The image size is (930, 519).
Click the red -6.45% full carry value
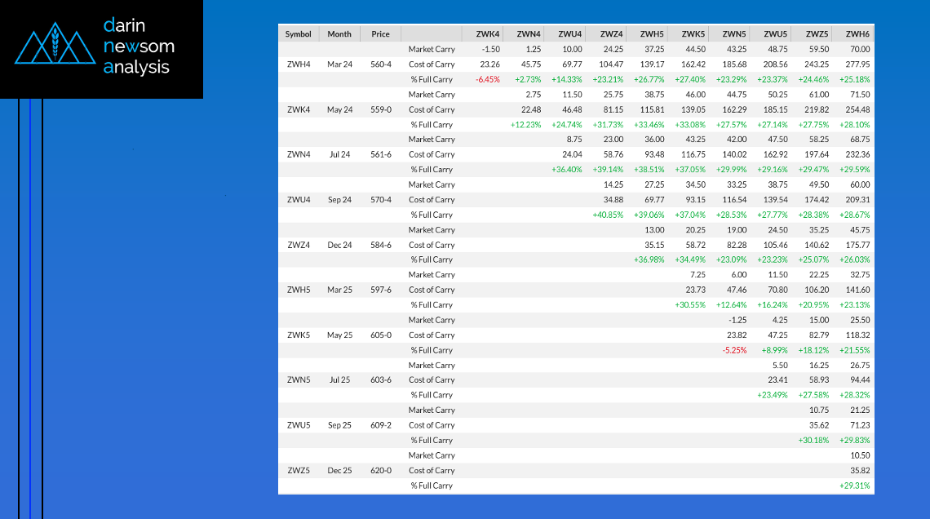coord(486,79)
